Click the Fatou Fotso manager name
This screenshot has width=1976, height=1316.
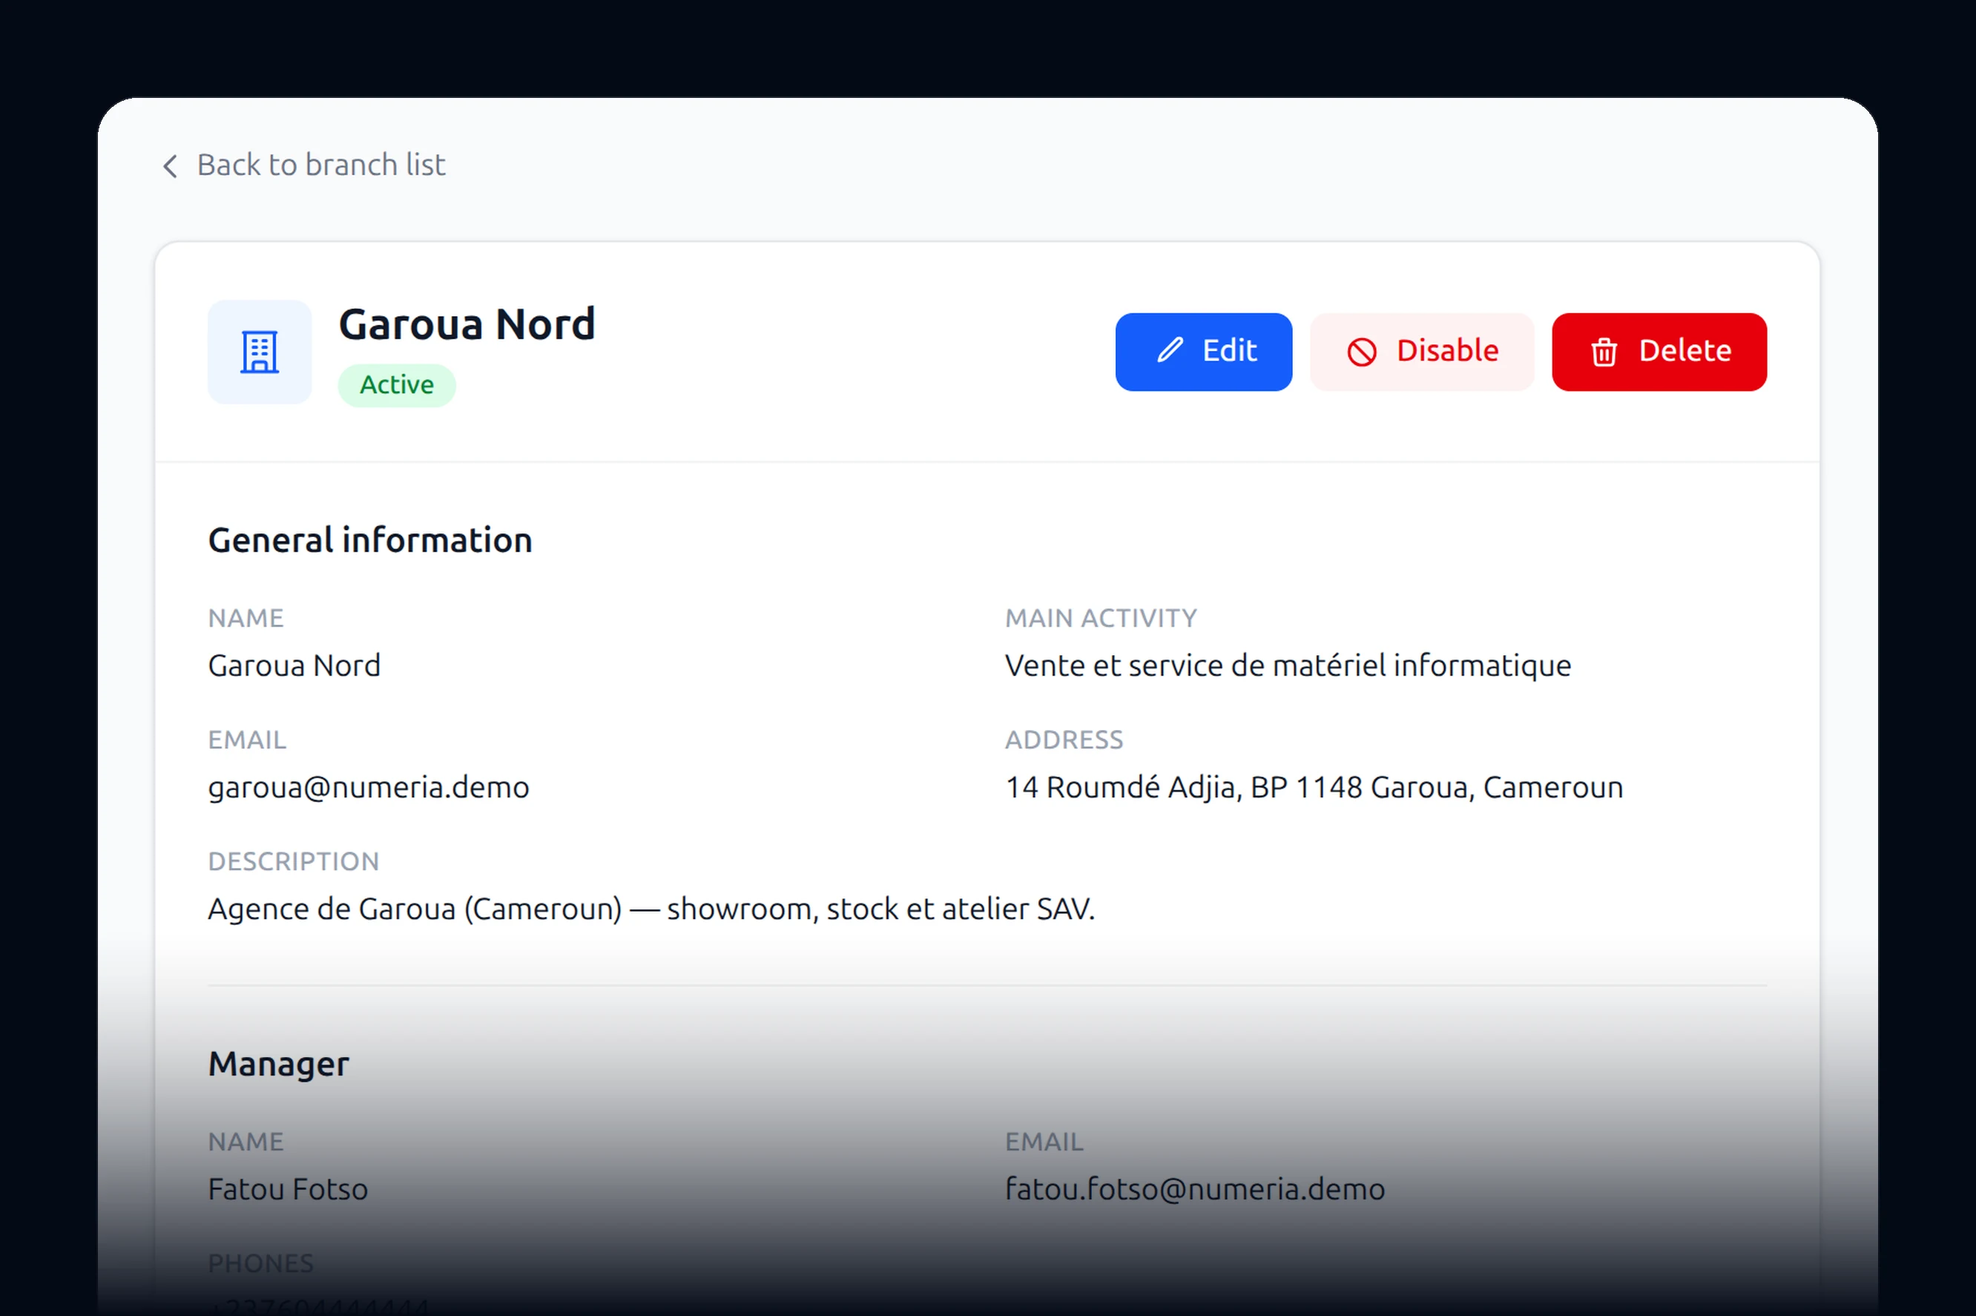click(x=288, y=1189)
